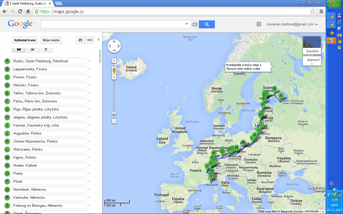Click the system clock 3:39
This screenshot has height=214, width=343.
coord(334,200)
